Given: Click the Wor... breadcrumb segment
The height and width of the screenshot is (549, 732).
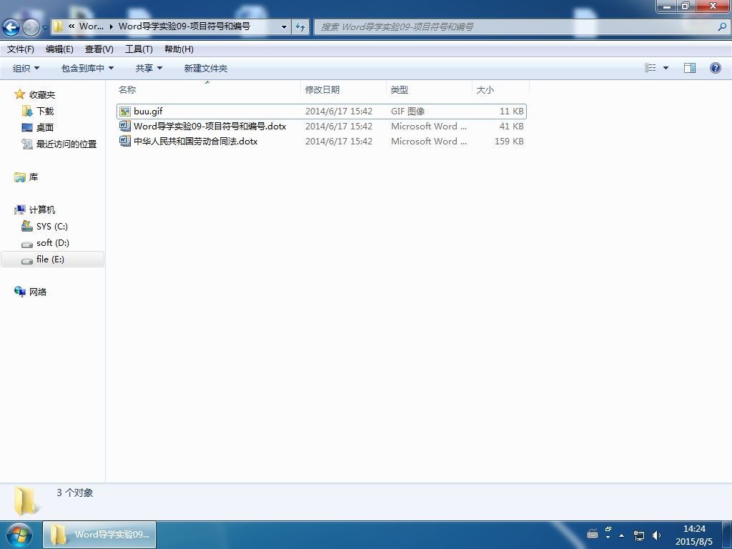Looking at the screenshot, I should pyautogui.click(x=91, y=26).
